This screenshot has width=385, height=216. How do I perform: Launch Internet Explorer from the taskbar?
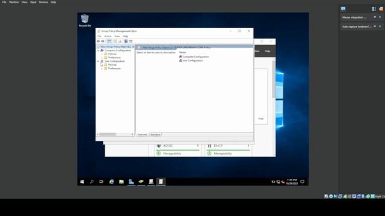click(111, 182)
